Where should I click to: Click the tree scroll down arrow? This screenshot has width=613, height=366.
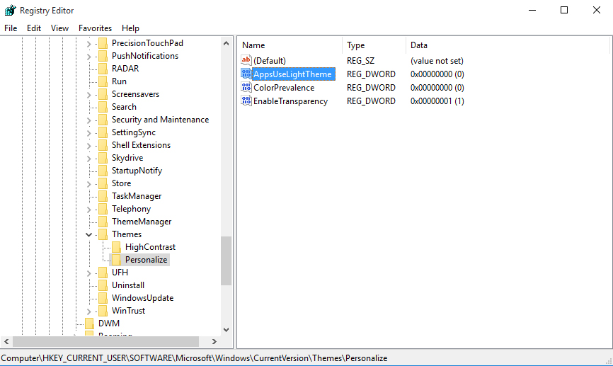pos(226,330)
